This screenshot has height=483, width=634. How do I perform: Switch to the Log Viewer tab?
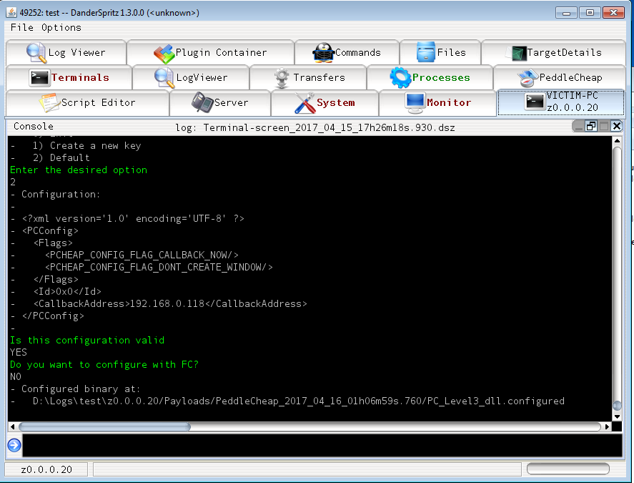(x=66, y=53)
